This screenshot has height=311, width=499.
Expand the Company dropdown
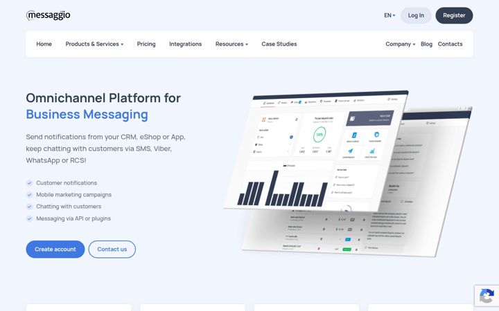(401, 44)
